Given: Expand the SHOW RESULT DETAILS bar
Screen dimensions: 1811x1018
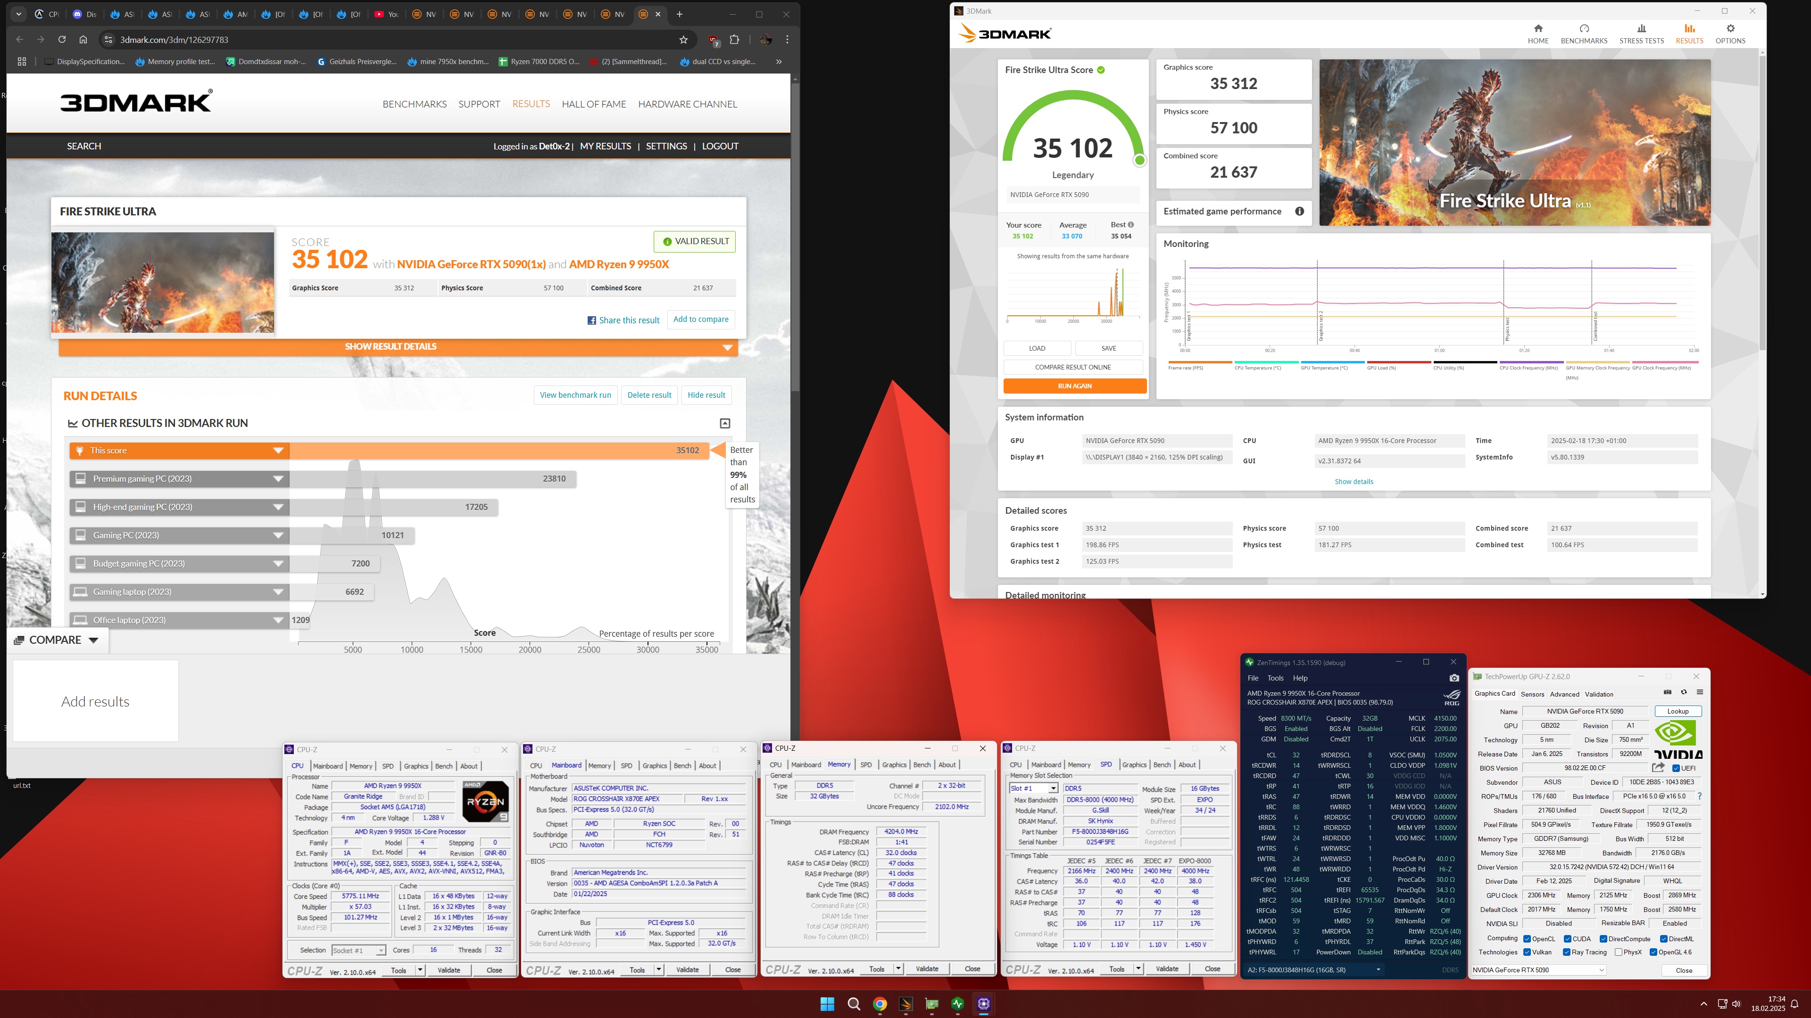Looking at the screenshot, I should 398,347.
